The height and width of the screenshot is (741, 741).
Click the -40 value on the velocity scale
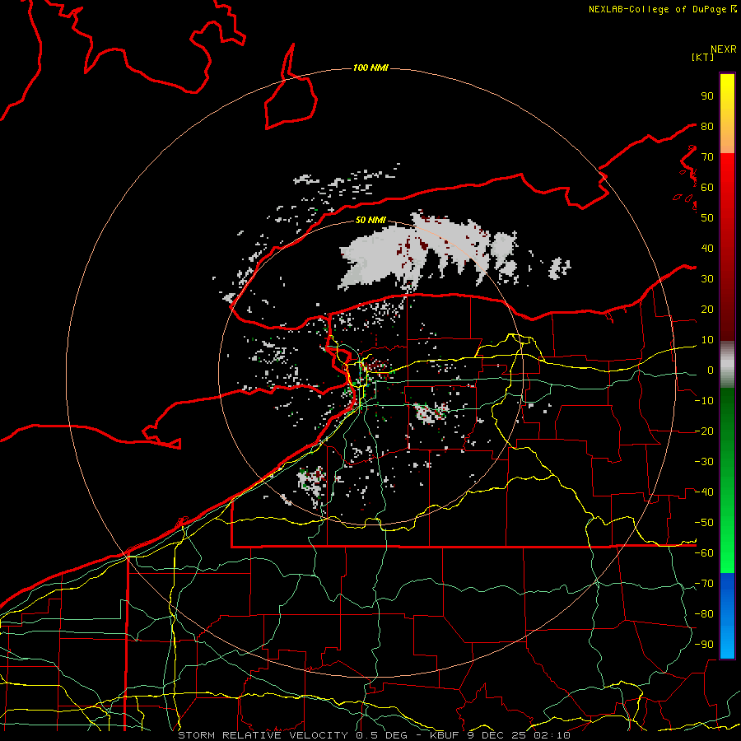click(x=704, y=492)
